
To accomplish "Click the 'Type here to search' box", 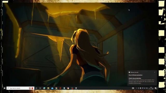I will click(x=20, y=88).
